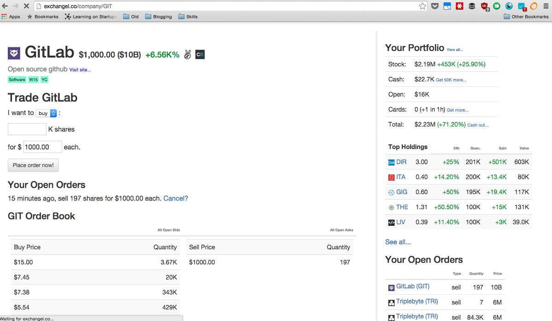Open GitLab (GIT) link in open orders
Screen dimensions: 552x321
click(413, 286)
